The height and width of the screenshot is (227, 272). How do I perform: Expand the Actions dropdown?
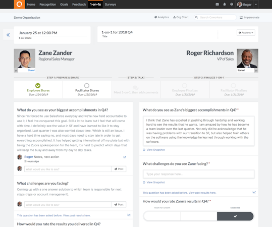click(x=246, y=33)
